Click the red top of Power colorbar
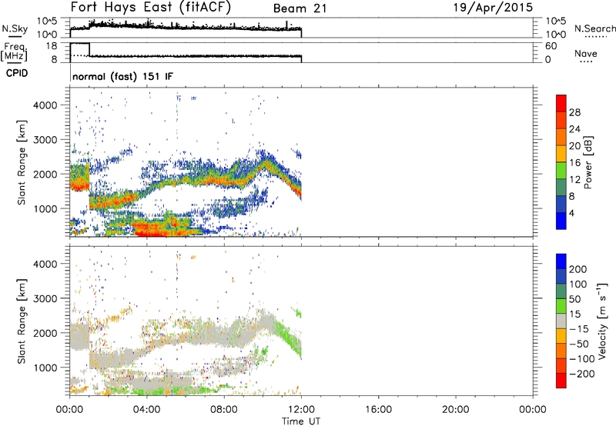616x426 pixels. pyautogui.click(x=561, y=103)
